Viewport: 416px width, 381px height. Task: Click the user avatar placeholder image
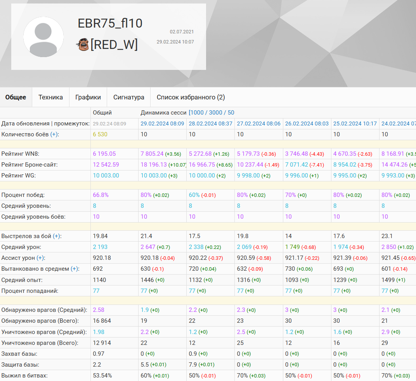(43, 37)
